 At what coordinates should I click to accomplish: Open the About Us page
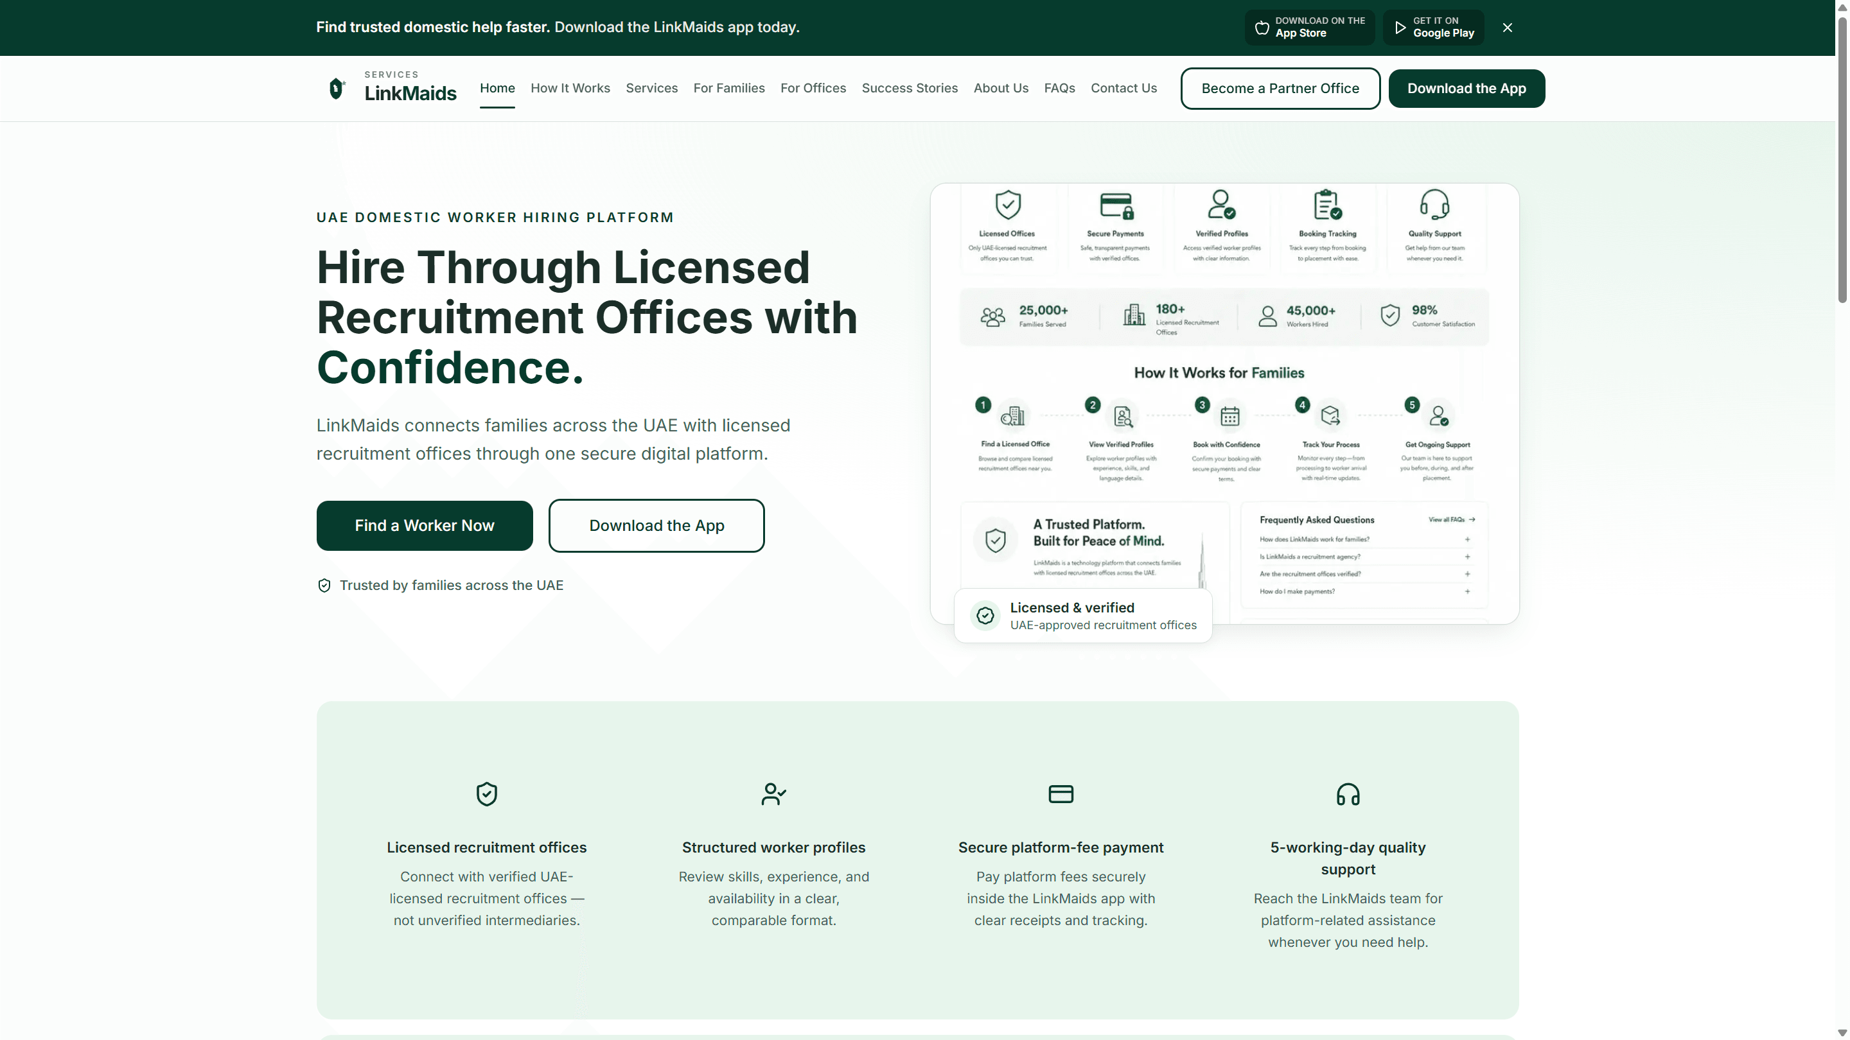click(x=1000, y=87)
